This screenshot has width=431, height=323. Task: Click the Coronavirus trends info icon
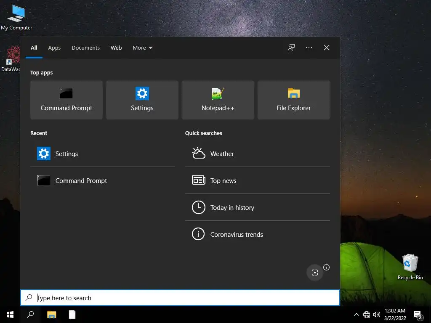[198, 234]
